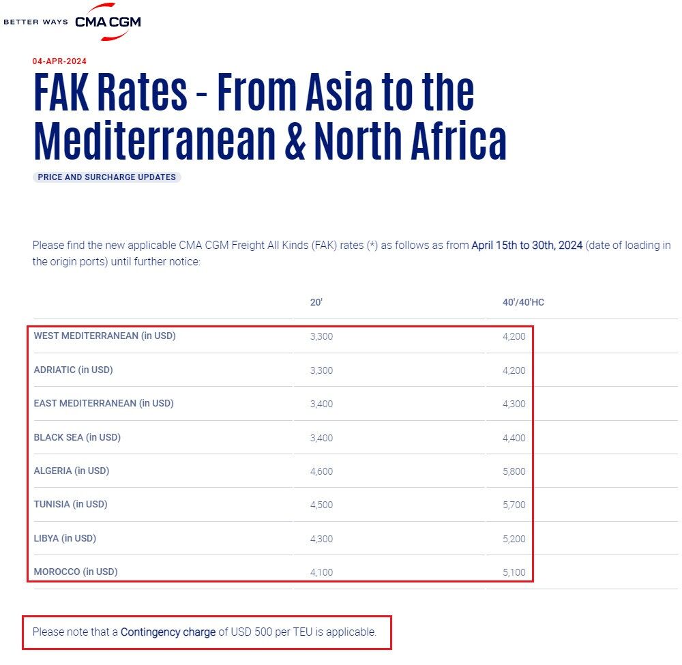The image size is (682, 665).
Task: Click the FAK Rates page heading
Action: click(x=270, y=116)
